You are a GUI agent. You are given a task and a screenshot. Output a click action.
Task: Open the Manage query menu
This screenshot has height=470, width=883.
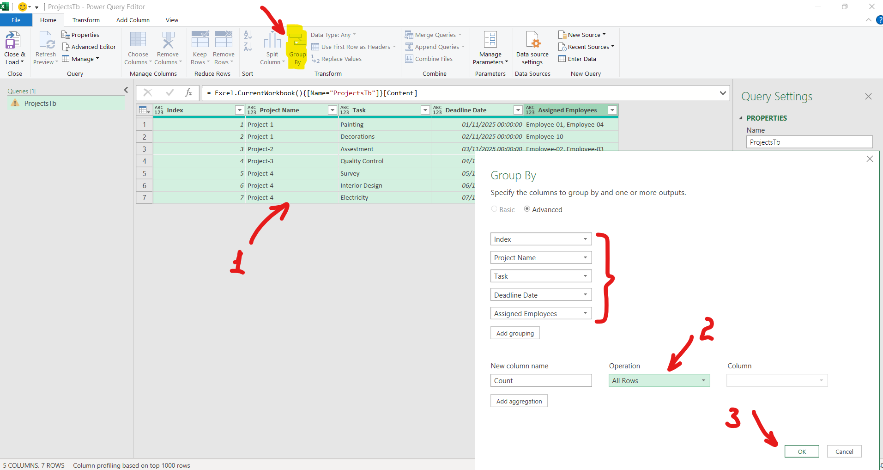coord(81,59)
